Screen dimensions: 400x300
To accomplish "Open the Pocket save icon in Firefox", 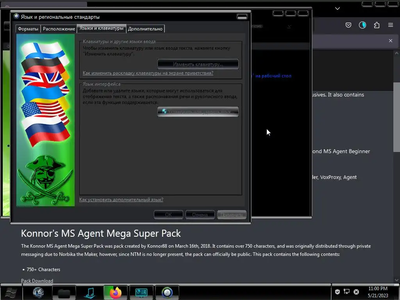I will (348, 25).
